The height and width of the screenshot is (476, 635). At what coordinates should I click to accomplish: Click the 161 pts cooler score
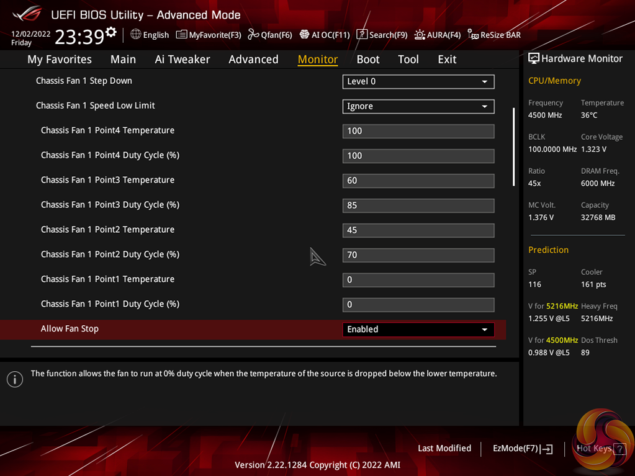click(x=593, y=285)
